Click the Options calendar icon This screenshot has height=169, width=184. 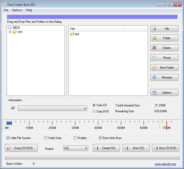coord(154,93)
